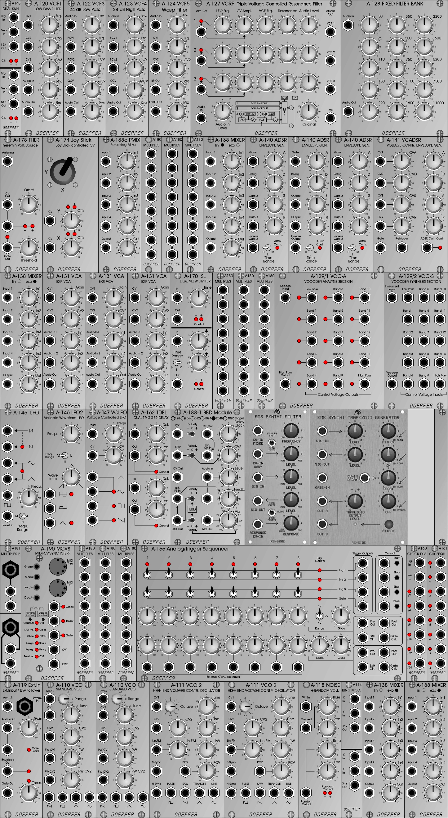Adjust the Threshold knob on A-178 Theremin
This screenshot has width=448, height=818.
pyautogui.click(x=29, y=247)
